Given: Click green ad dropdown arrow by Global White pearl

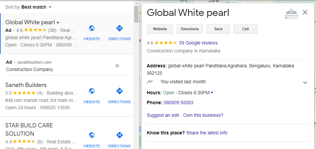Looking at the screenshot, I should (58, 23).
